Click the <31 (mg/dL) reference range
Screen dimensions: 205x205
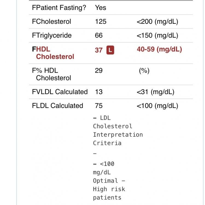click(155, 92)
